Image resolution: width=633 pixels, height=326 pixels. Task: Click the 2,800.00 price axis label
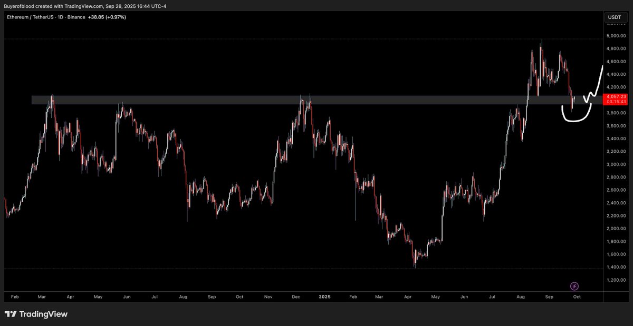[x=616, y=177]
